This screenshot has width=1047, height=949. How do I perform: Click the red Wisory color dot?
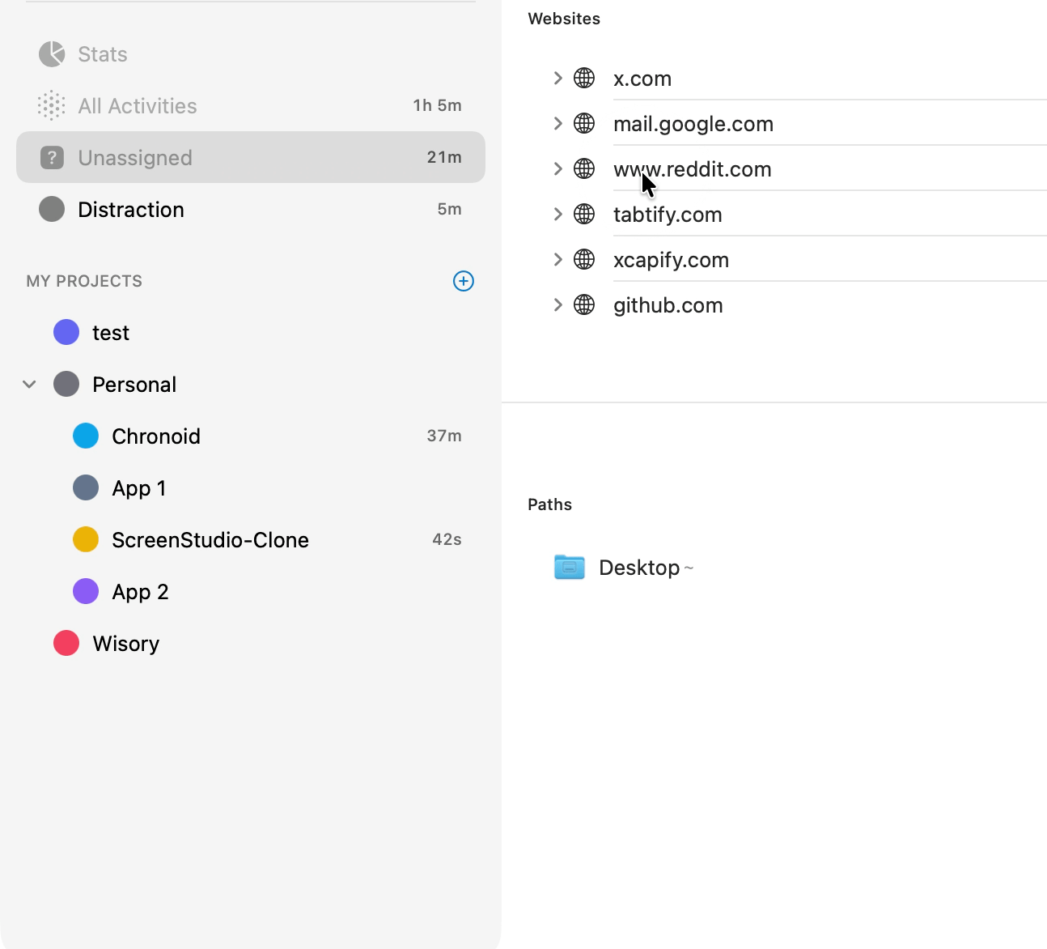click(66, 644)
